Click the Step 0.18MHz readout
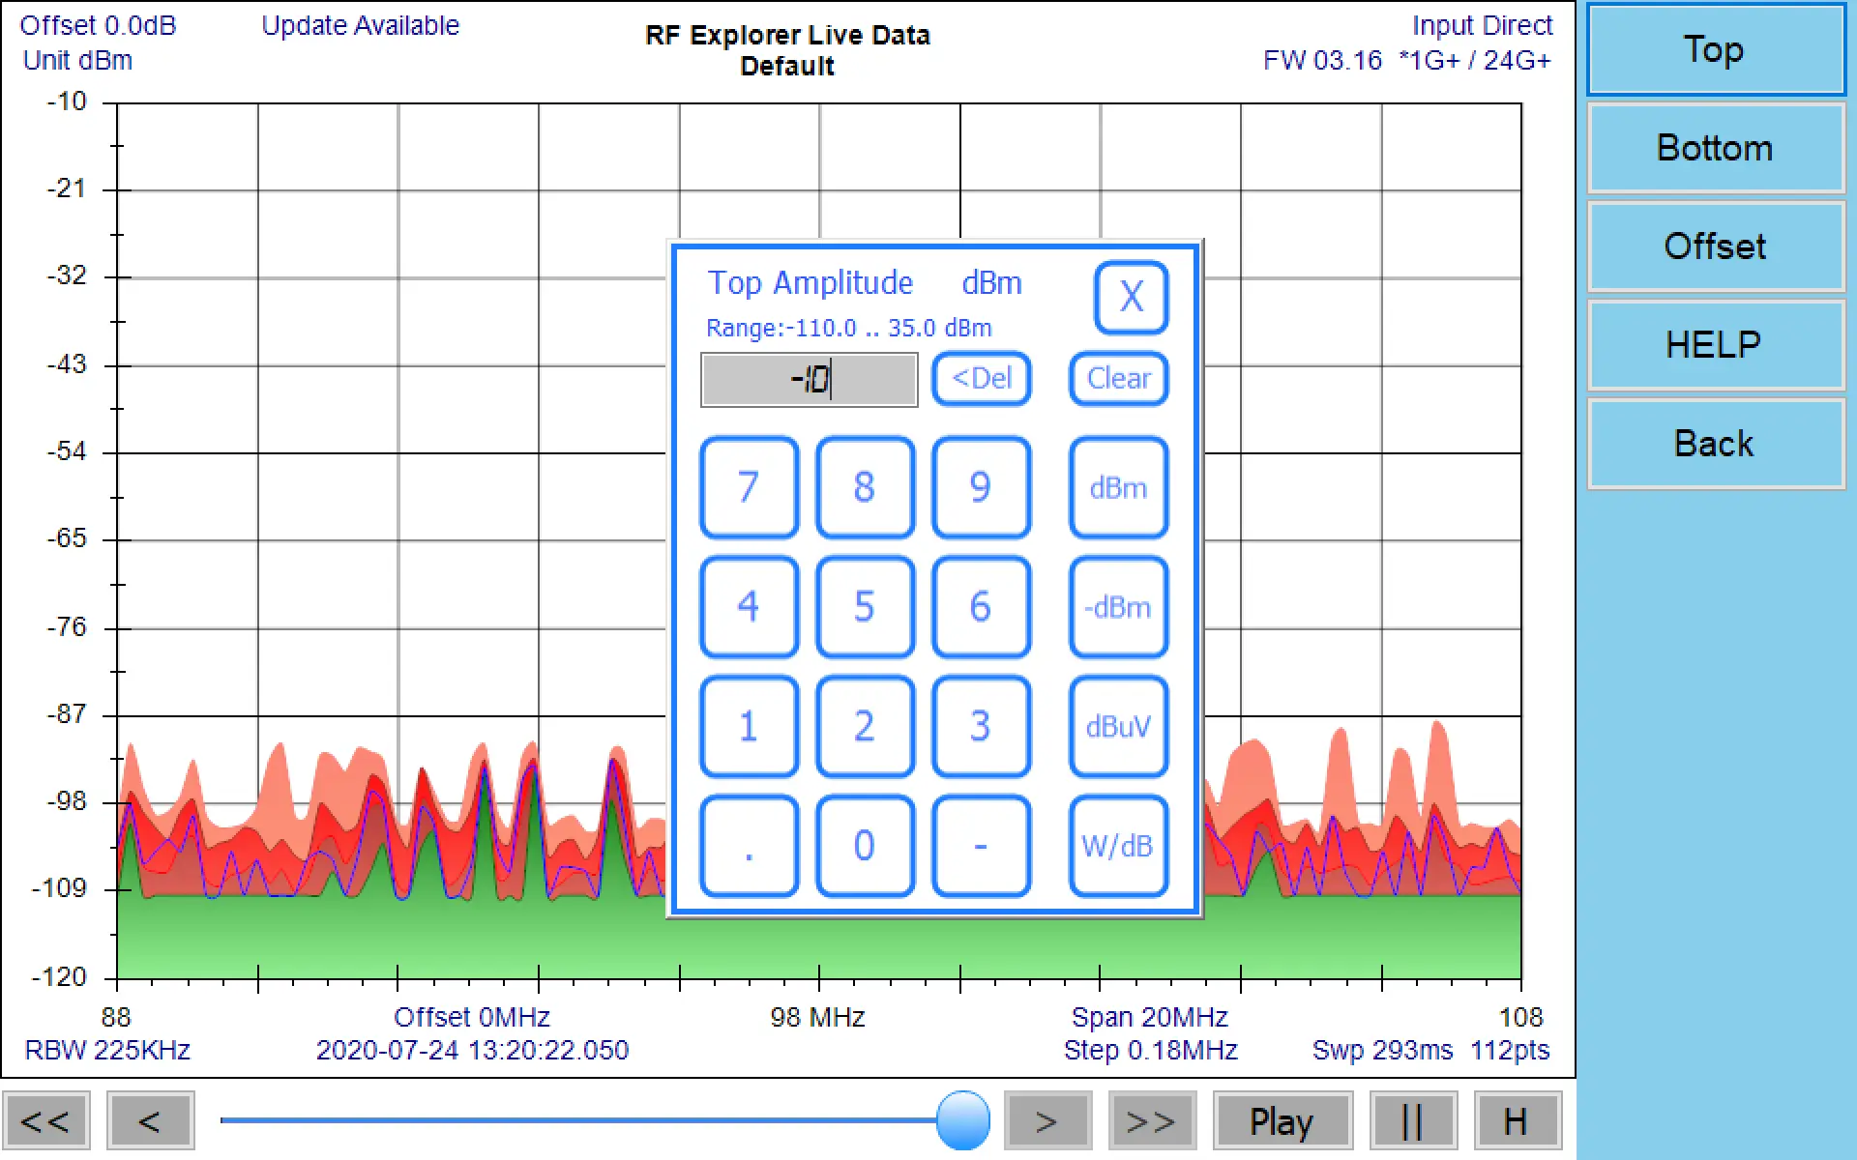The image size is (1857, 1160). point(1151,1050)
